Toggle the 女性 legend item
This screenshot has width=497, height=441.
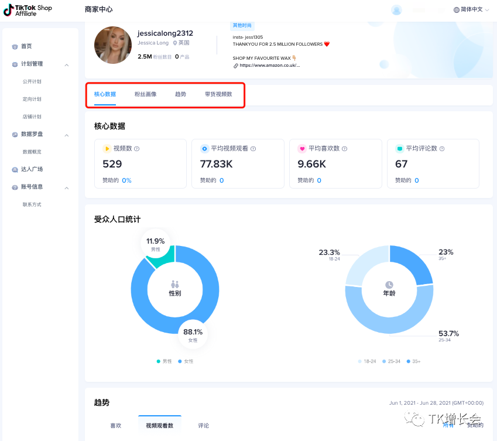click(186, 361)
